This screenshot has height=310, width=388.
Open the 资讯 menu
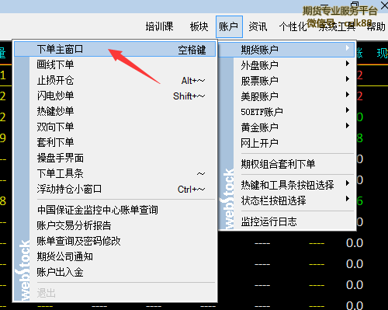[258, 26]
